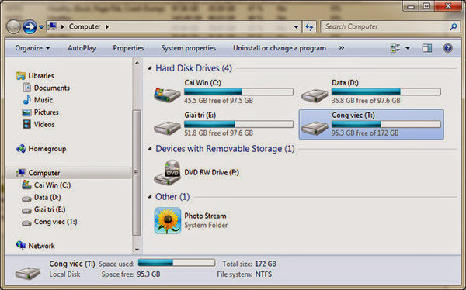Select the DVD RW Drive (F:) icon
466x290 pixels.
point(167,172)
